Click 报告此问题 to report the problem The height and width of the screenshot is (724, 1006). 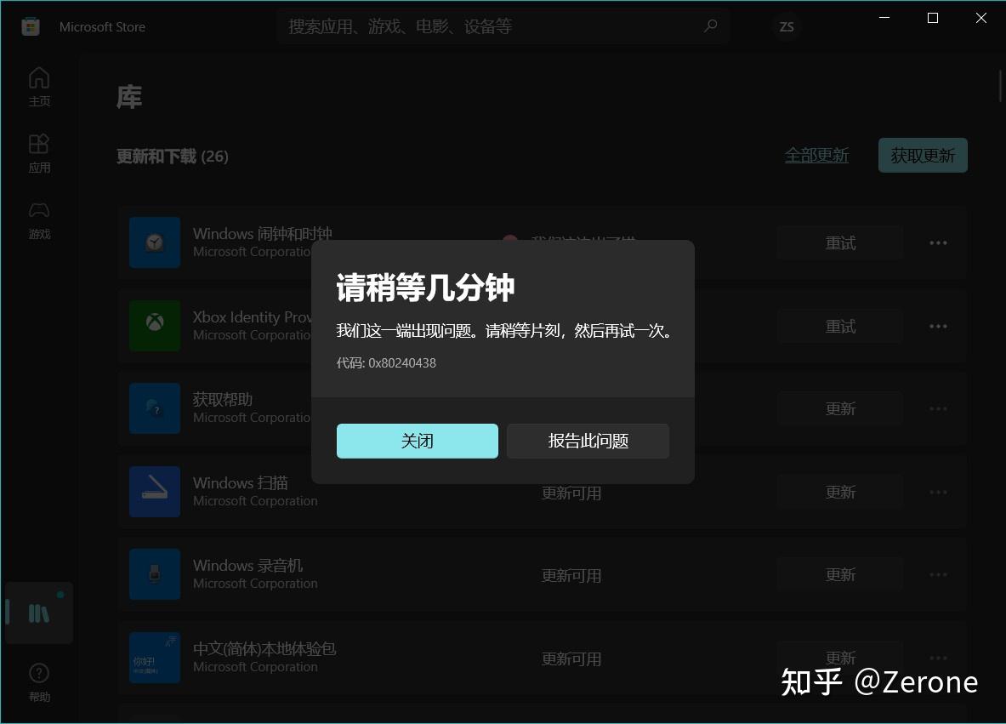click(x=588, y=441)
